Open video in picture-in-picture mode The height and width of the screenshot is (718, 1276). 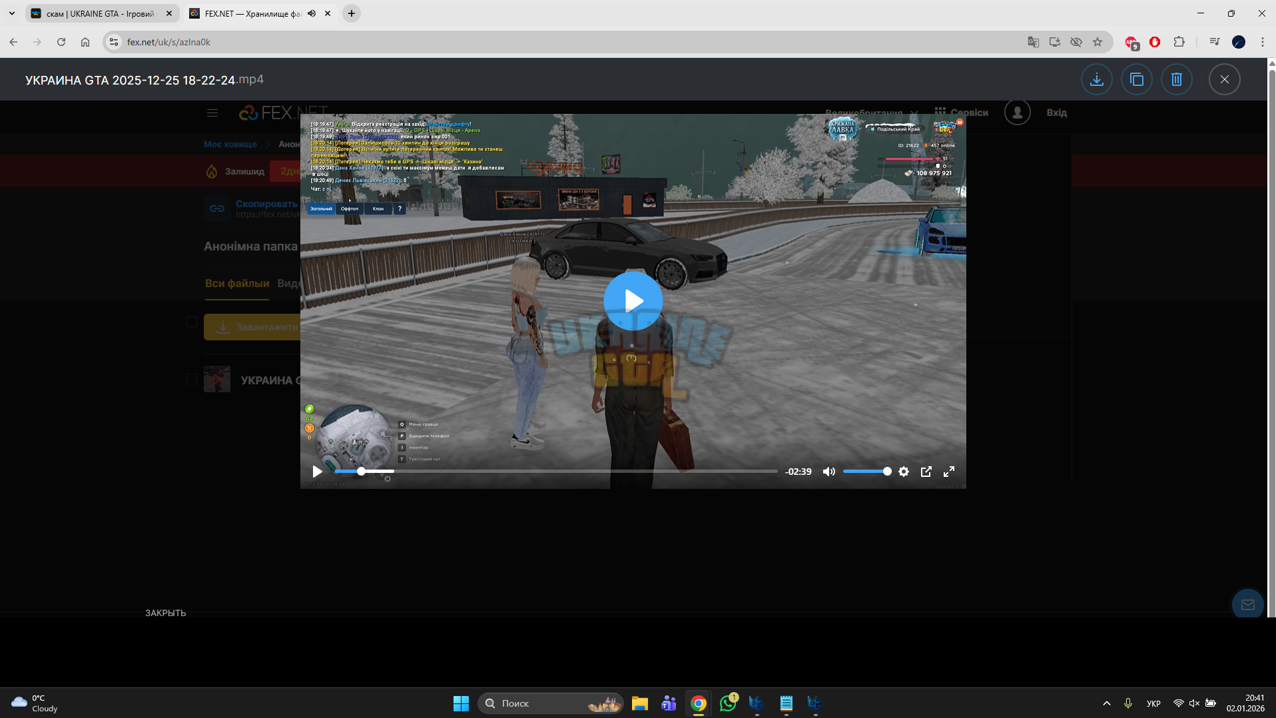coord(926,472)
